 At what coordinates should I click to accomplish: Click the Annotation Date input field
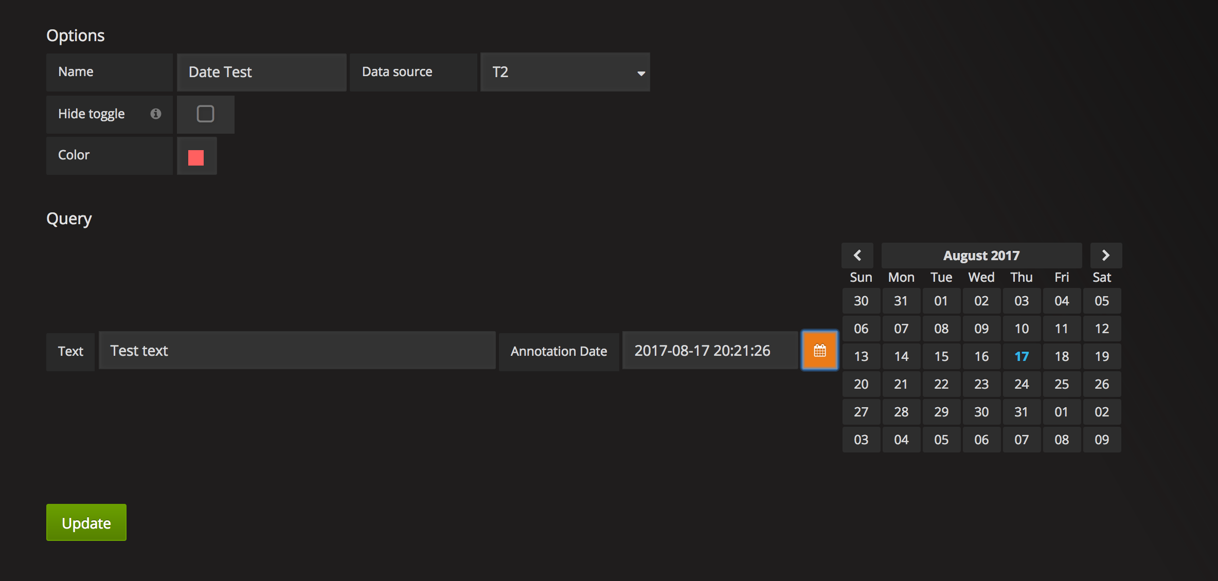point(710,350)
